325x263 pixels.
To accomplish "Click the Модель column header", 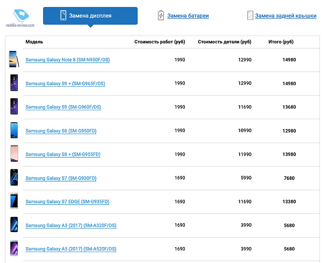I will [34, 42].
